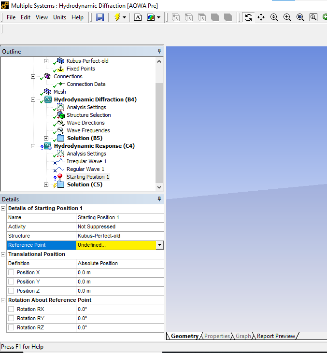The width and height of the screenshot is (327, 353).
Task: Select the Mesh tree item
Action: (x=60, y=92)
